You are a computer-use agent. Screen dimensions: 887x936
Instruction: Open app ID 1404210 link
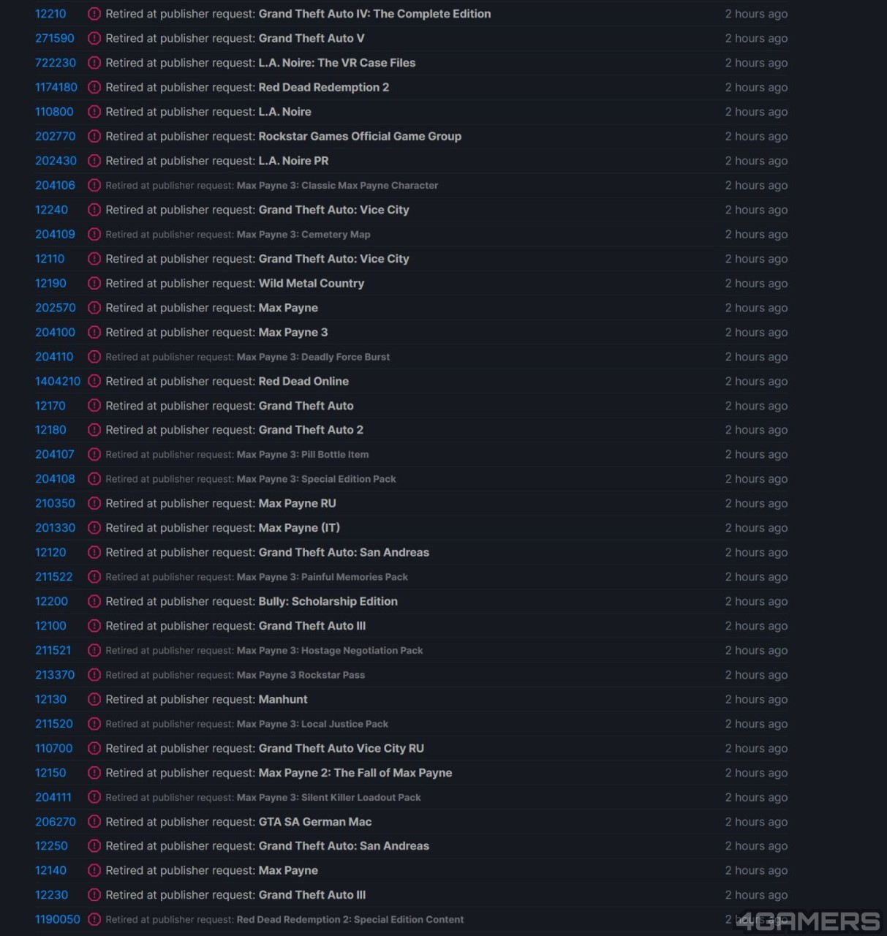click(58, 381)
